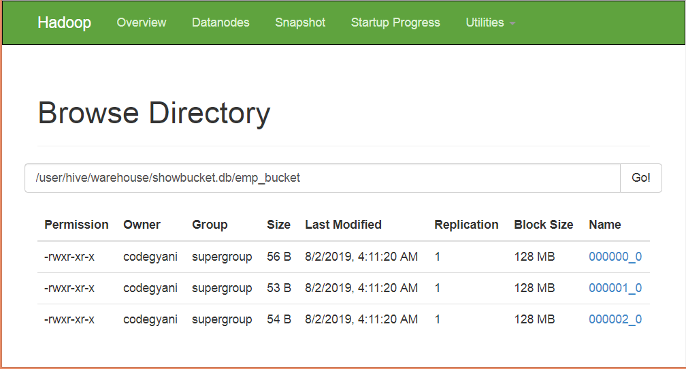
Task: Click the 56 B size cell
Action: 279,257
